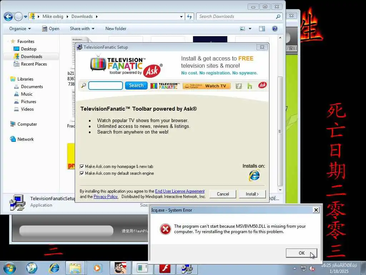Open the recent locations dropdown arrow

click(25, 16)
